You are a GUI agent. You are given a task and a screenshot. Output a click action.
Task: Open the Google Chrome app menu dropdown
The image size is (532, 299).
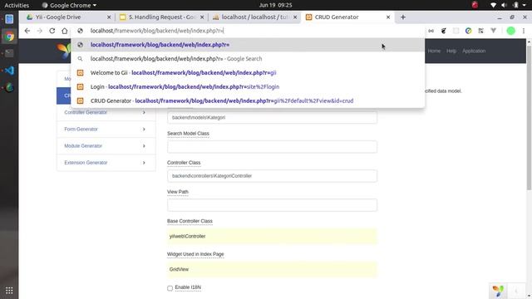pyautogui.click(x=69, y=5)
